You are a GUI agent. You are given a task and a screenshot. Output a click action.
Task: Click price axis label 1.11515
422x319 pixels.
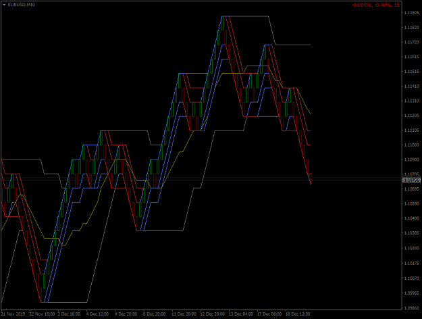pyautogui.click(x=411, y=72)
